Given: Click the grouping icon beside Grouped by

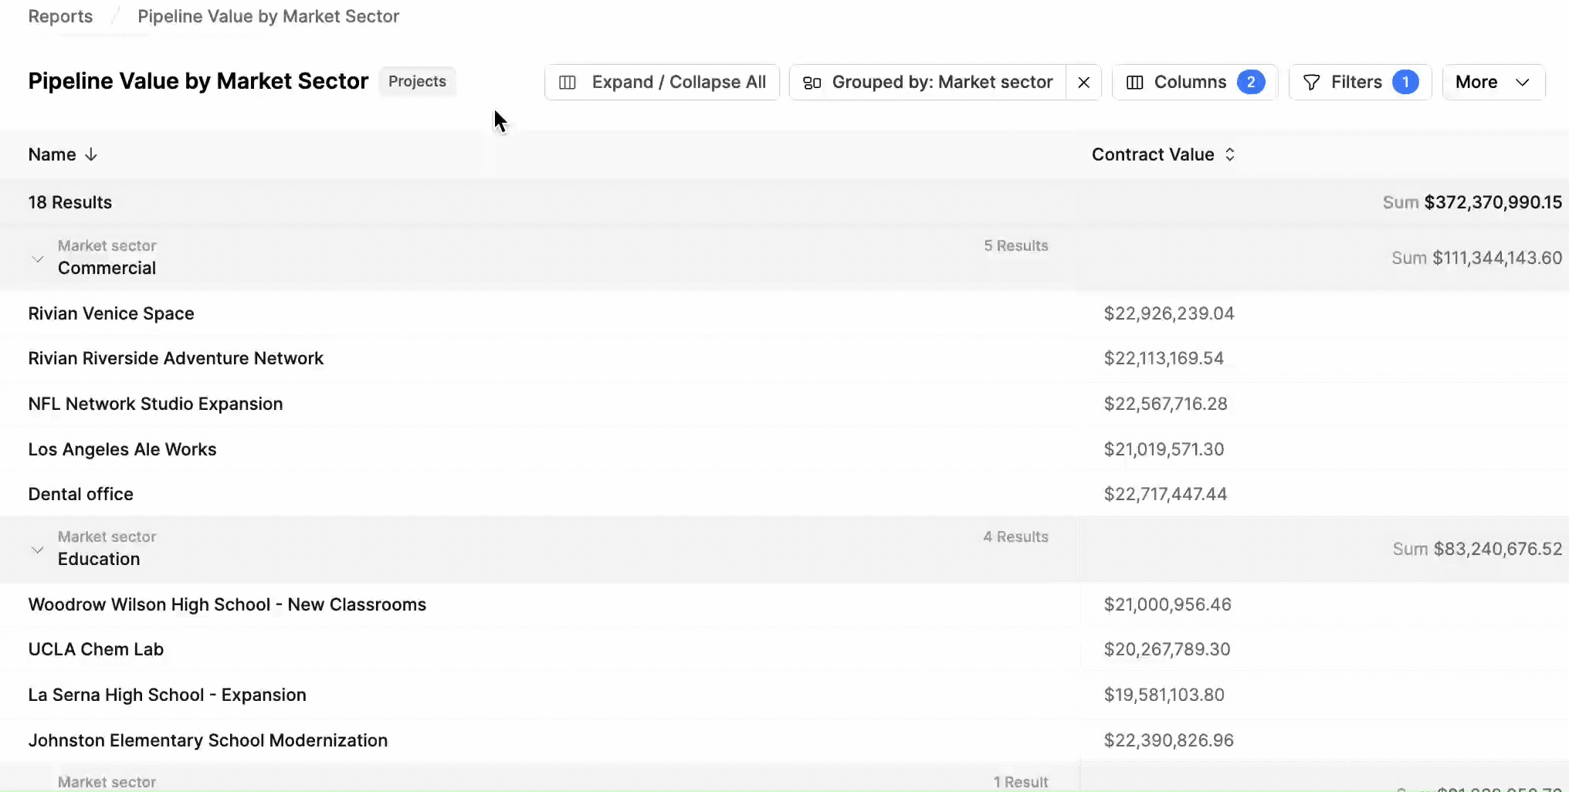Looking at the screenshot, I should [812, 83].
